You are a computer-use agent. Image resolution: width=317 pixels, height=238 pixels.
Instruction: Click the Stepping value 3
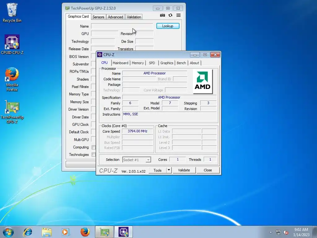pyautogui.click(x=208, y=103)
